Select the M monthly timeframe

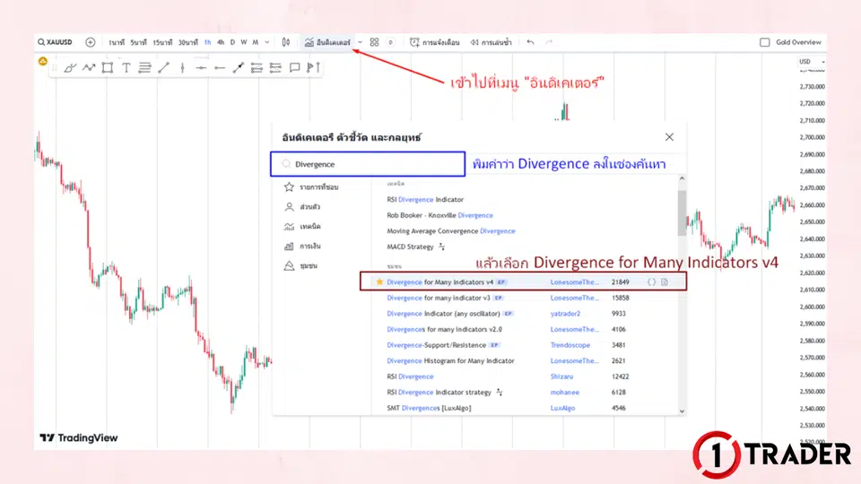pyautogui.click(x=256, y=42)
